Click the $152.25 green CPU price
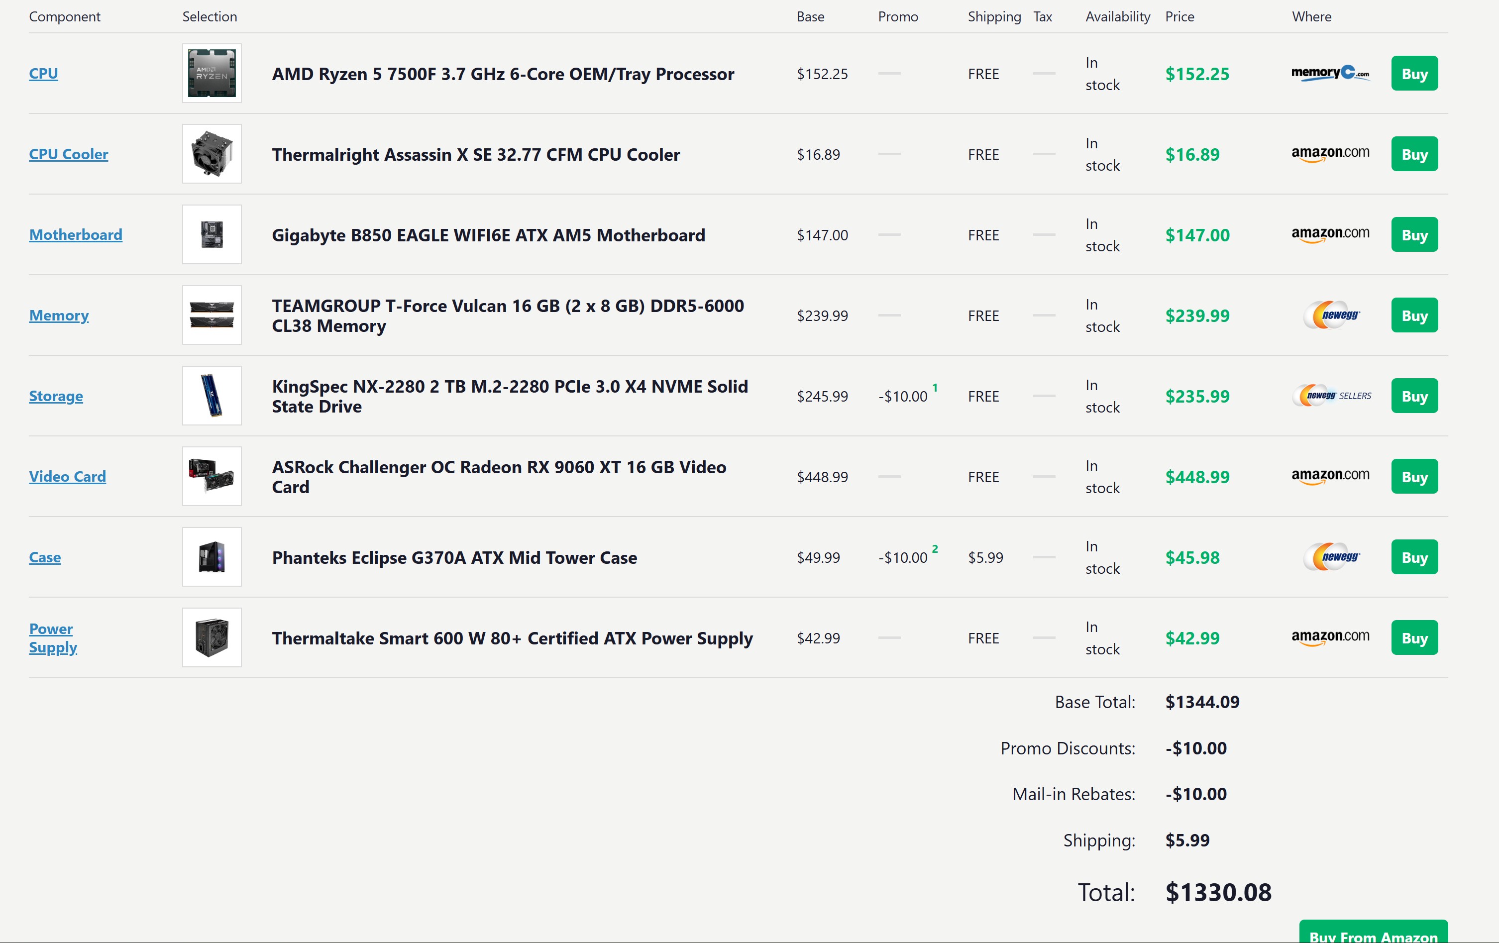This screenshot has width=1499, height=943. [x=1197, y=74]
